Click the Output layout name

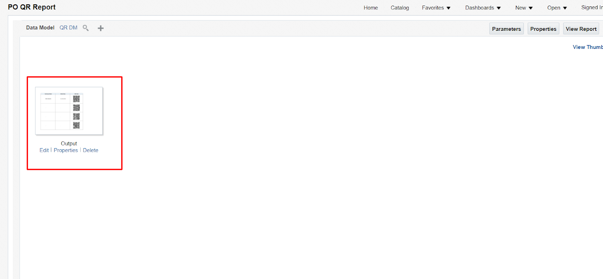click(x=69, y=143)
